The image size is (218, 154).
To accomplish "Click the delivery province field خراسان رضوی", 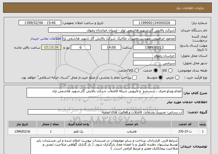I will (x=154, y=55).
